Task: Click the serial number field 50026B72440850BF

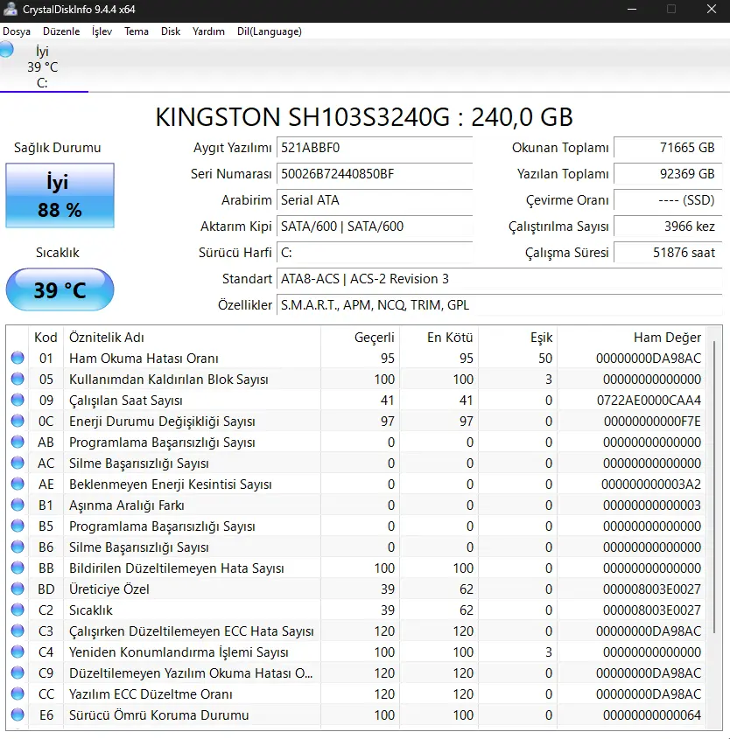Action: tap(375, 174)
